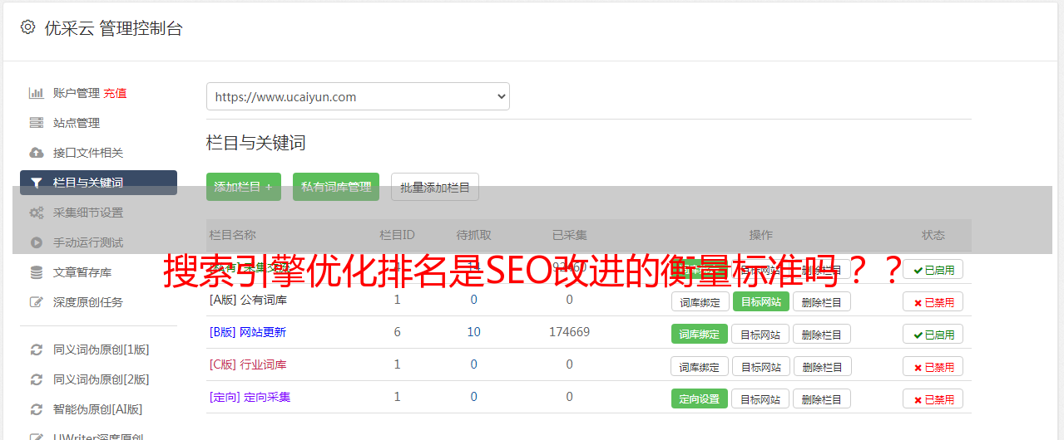Image resolution: width=1064 pixels, height=440 pixels.
Task: Click 删除栏目 in the [C版] 行业词库 row
Action: click(822, 367)
